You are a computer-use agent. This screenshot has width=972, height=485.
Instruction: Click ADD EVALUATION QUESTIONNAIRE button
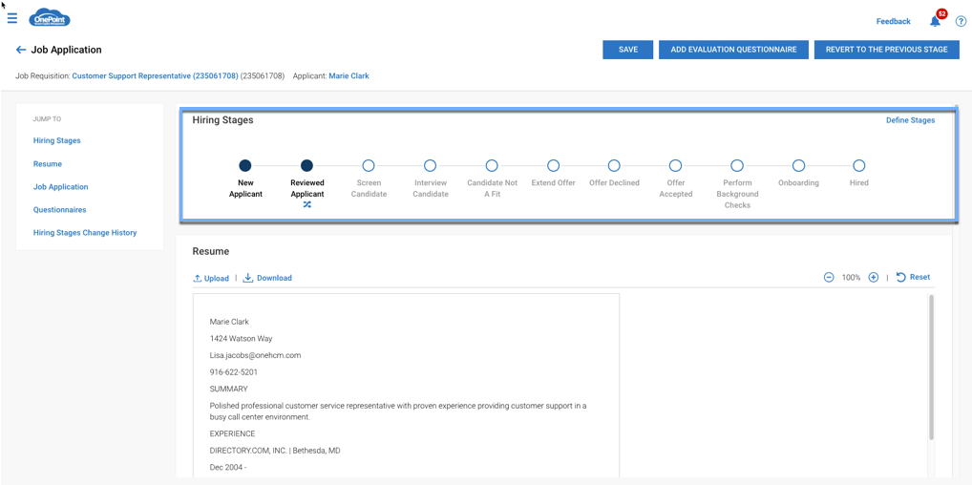click(733, 50)
